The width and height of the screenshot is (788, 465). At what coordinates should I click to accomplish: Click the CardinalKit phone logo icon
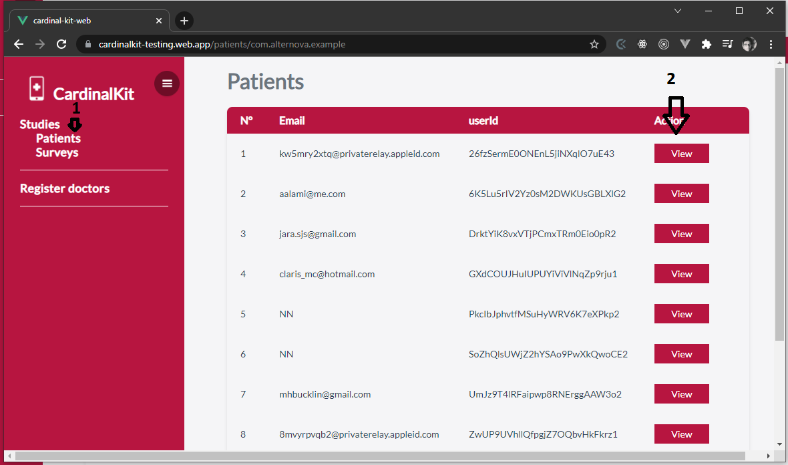coord(36,89)
